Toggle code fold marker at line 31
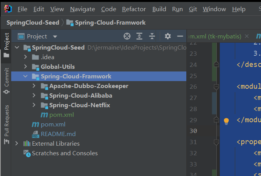Screen dimensions: 261x176 coord(216,142)
